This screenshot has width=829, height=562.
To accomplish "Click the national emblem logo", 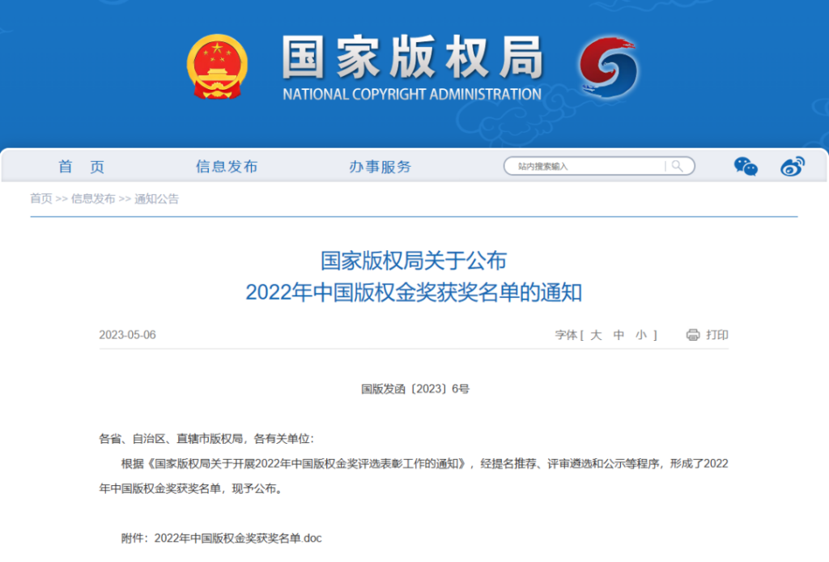I will [217, 66].
